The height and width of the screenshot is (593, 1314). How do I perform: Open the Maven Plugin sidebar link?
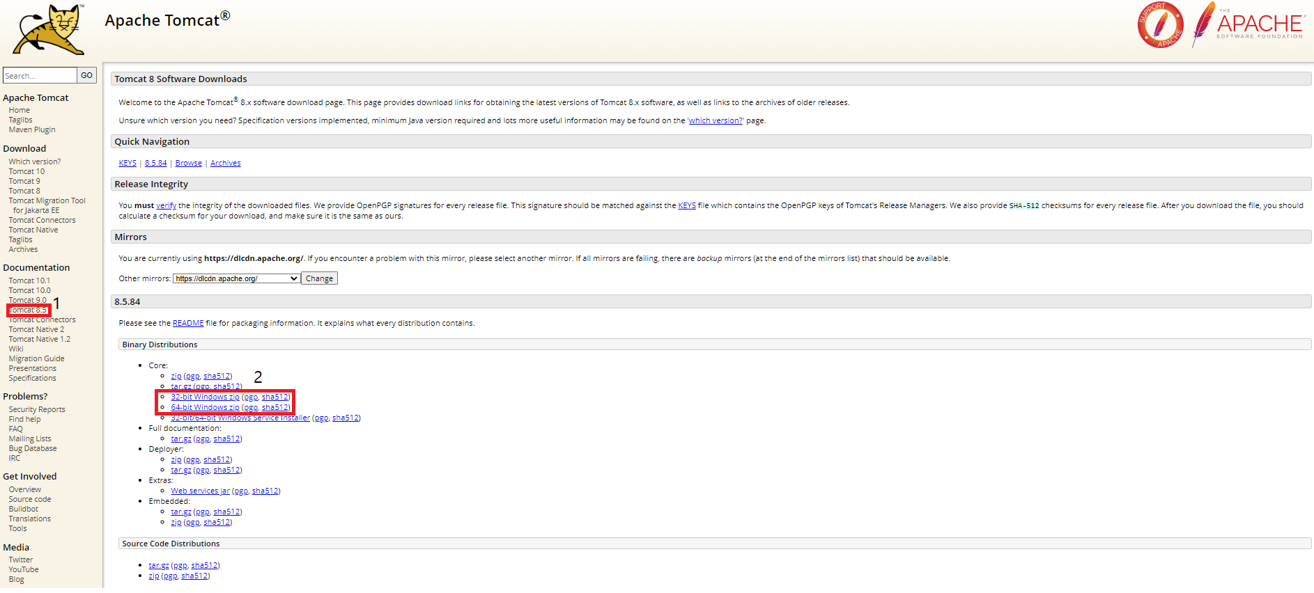[32, 129]
